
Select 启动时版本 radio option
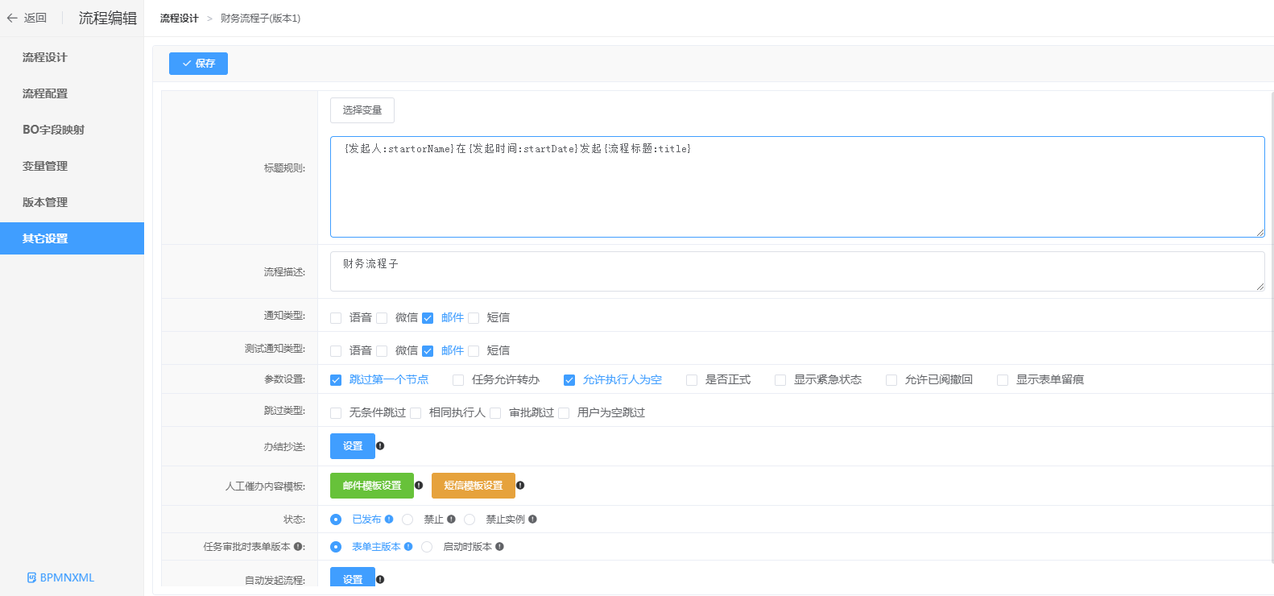click(427, 547)
